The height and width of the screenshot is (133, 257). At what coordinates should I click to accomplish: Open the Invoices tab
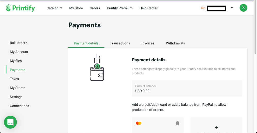point(148,43)
